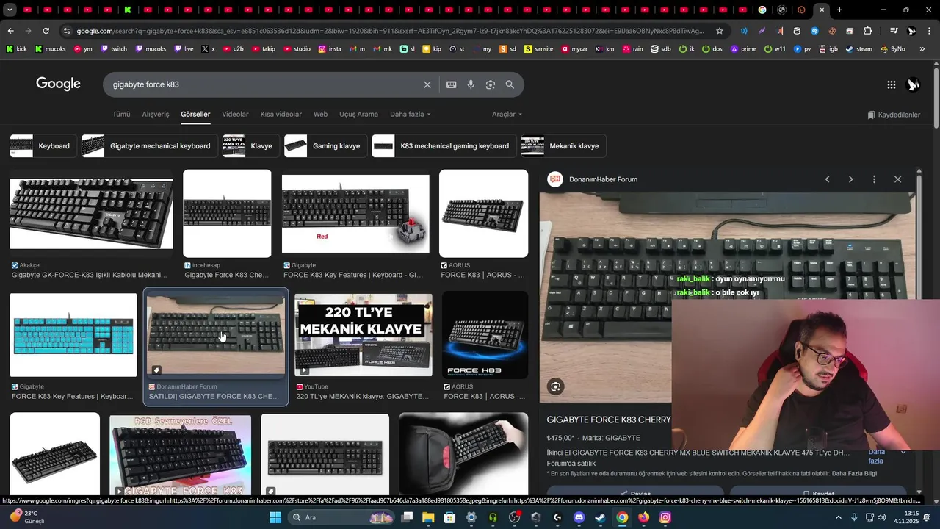Screen dimensions: 940x529
Task: Open the sansite bookmark
Action: point(538,49)
